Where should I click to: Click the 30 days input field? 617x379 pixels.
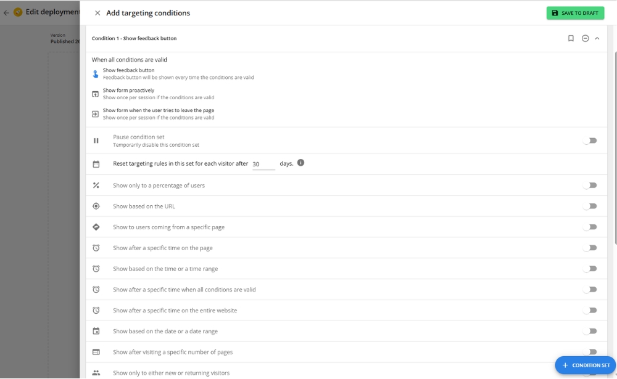[263, 163]
